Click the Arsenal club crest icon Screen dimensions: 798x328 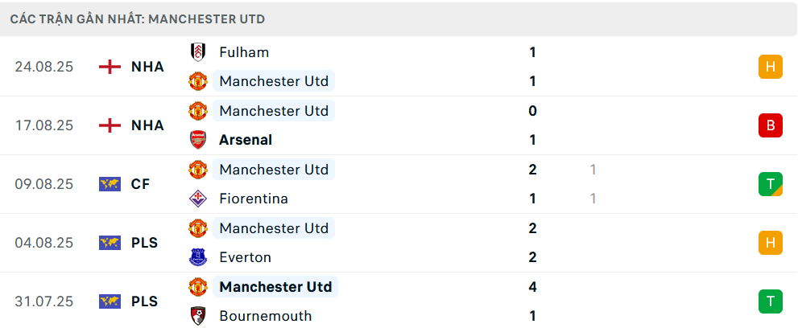[x=197, y=140]
